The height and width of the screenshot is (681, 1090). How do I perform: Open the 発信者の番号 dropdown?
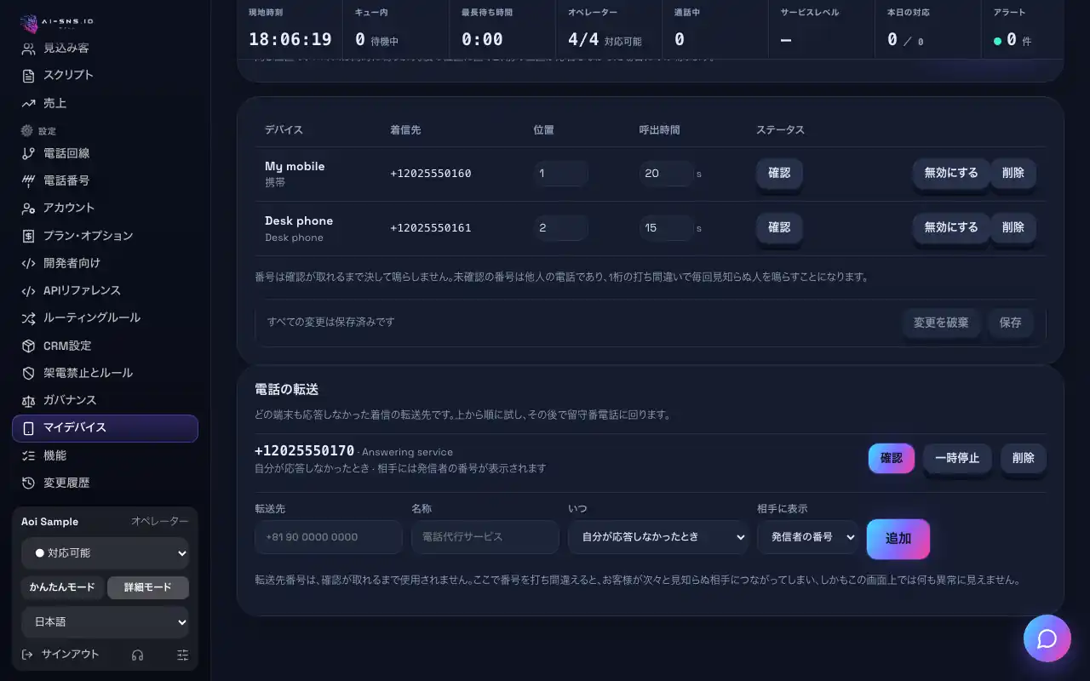click(x=808, y=537)
